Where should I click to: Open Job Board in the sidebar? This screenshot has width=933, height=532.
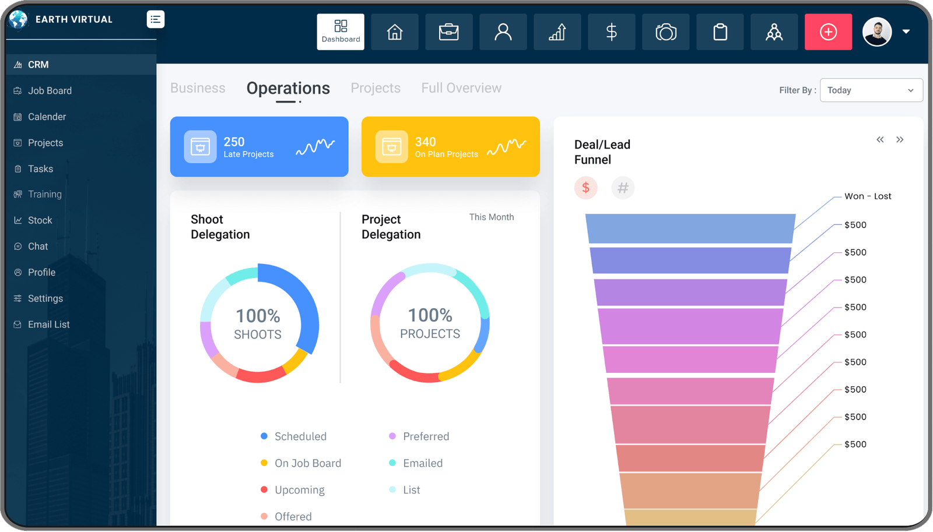click(x=50, y=91)
